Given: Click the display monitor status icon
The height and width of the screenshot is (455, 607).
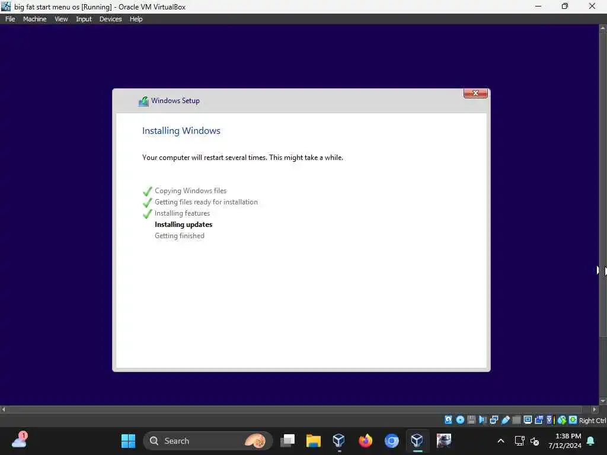Looking at the screenshot, I should pos(528,420).
